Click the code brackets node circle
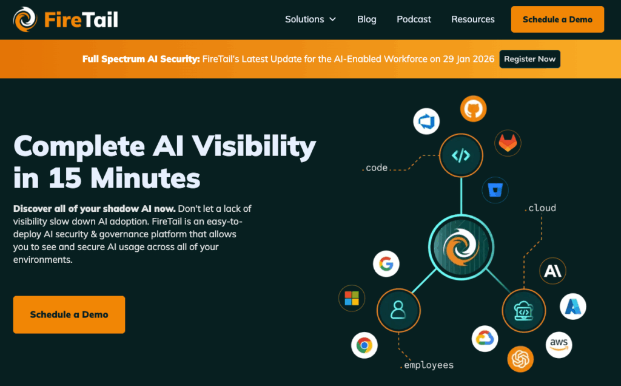The image size is (621, 386). [x=461, y=155]
